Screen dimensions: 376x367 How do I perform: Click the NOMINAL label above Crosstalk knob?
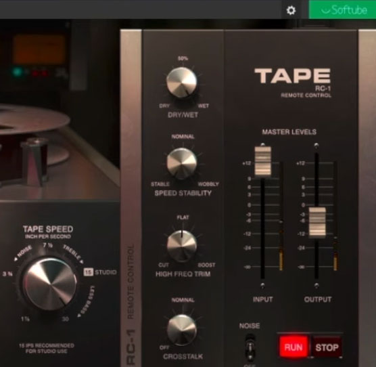(183, 300)
